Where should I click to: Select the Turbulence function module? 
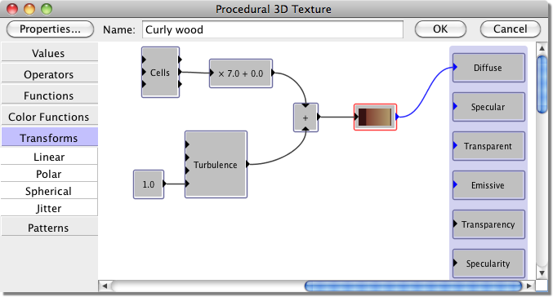point(216,165)
